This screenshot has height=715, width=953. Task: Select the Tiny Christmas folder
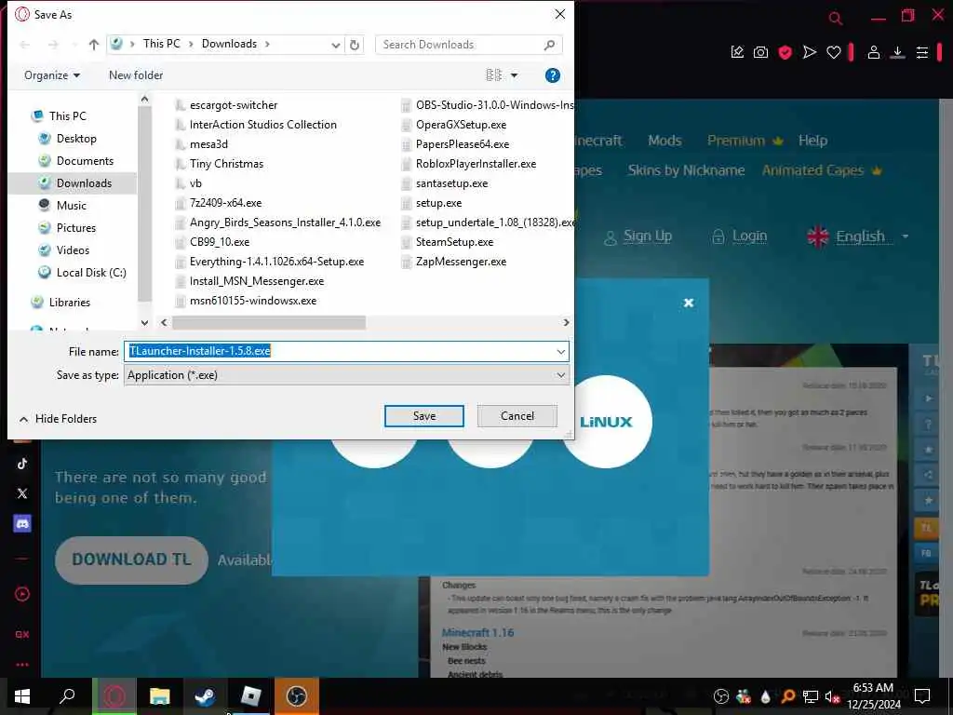226,164
